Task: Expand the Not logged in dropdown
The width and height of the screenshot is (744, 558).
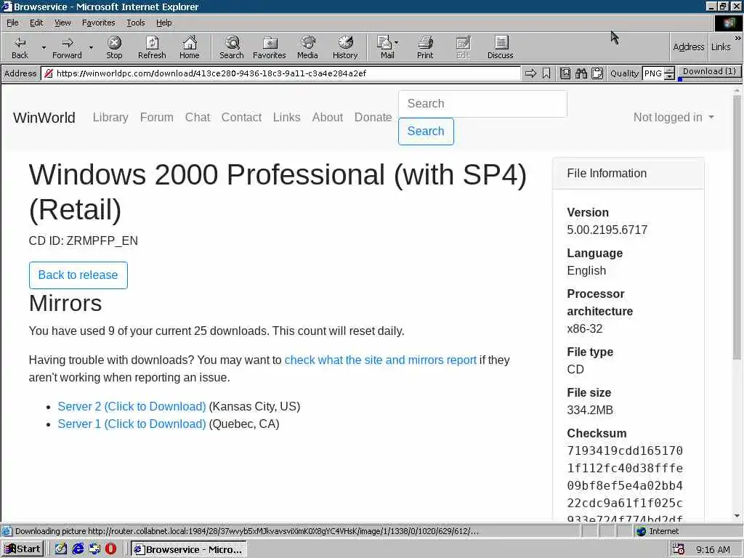Action: (674, 117)
